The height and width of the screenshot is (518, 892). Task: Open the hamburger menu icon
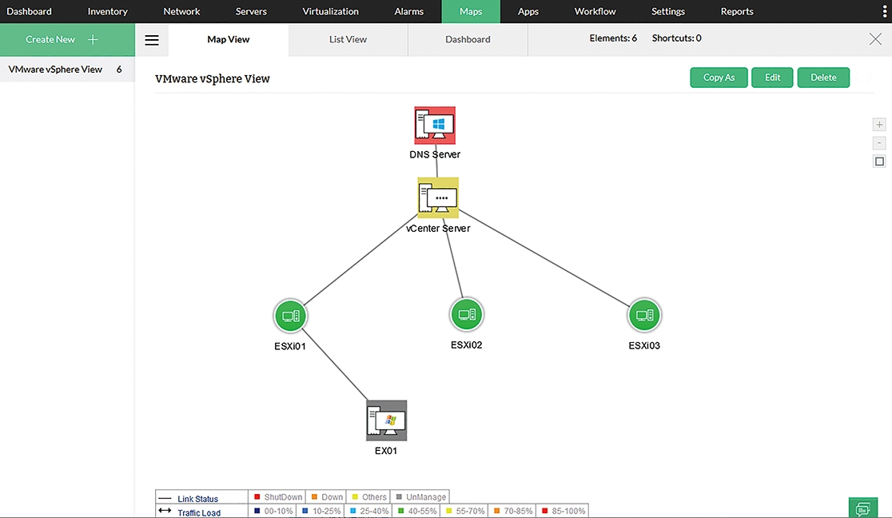click(151, 40)
